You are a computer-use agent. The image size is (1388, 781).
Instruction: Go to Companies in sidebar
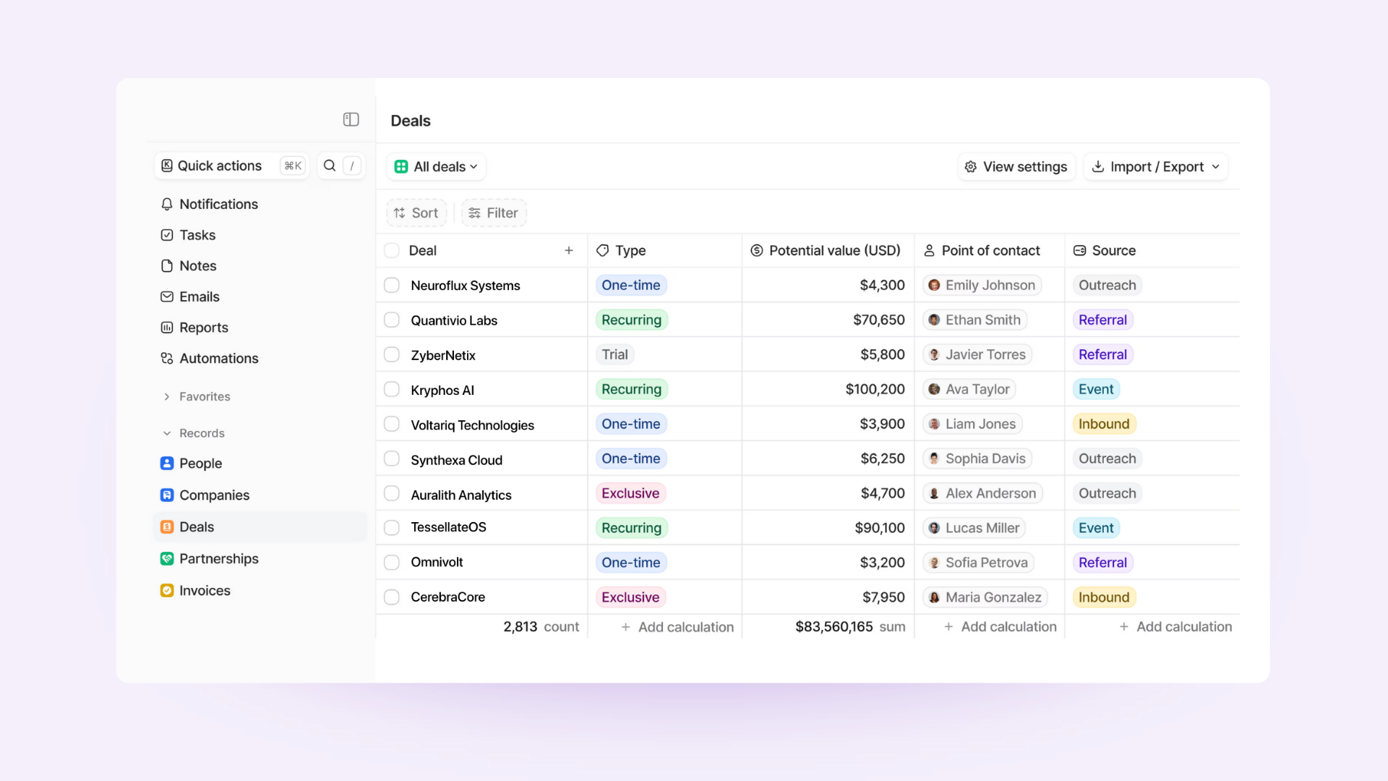coord(214,495)
